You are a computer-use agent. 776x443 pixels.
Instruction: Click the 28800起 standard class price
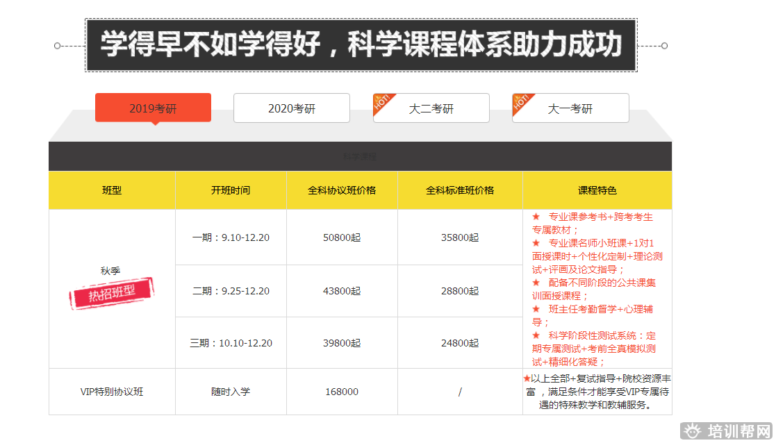460,291
